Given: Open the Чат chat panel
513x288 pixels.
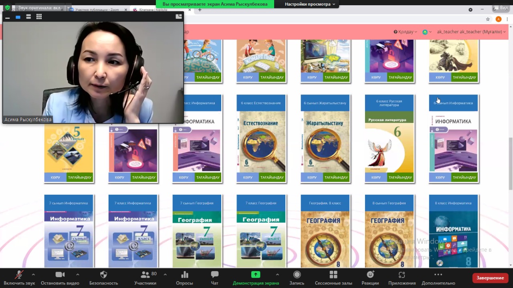Looking at the screenshot, I should (x=215, y=274).
